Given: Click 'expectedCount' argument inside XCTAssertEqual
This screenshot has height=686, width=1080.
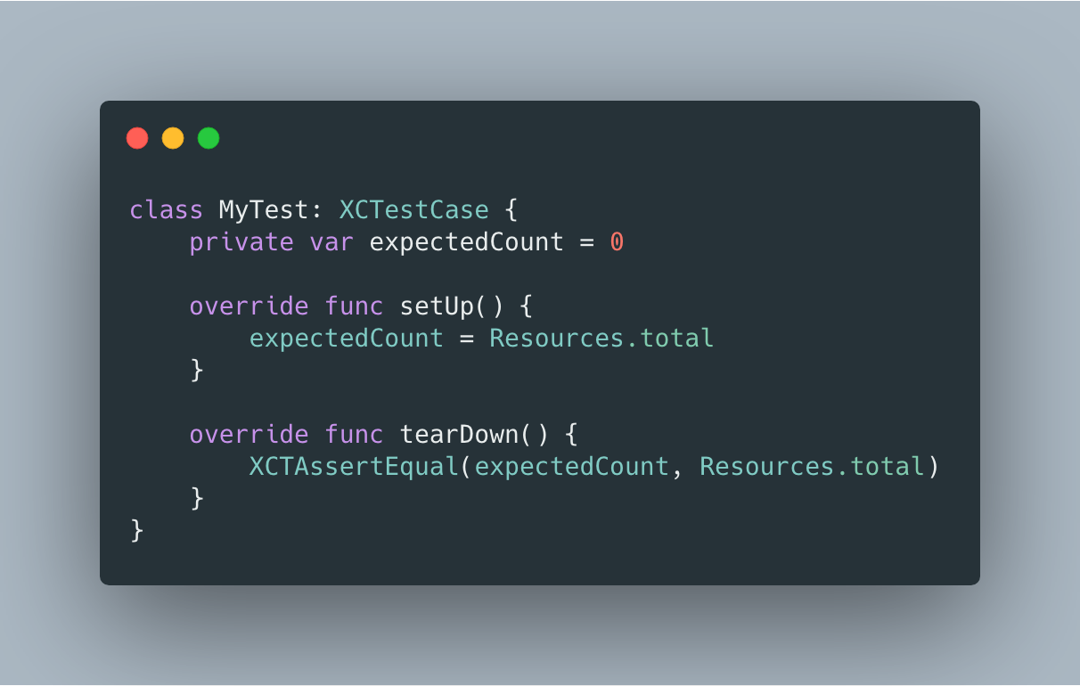Looking at the screenshot, I should pyautogui.click(x=571, y=467).
